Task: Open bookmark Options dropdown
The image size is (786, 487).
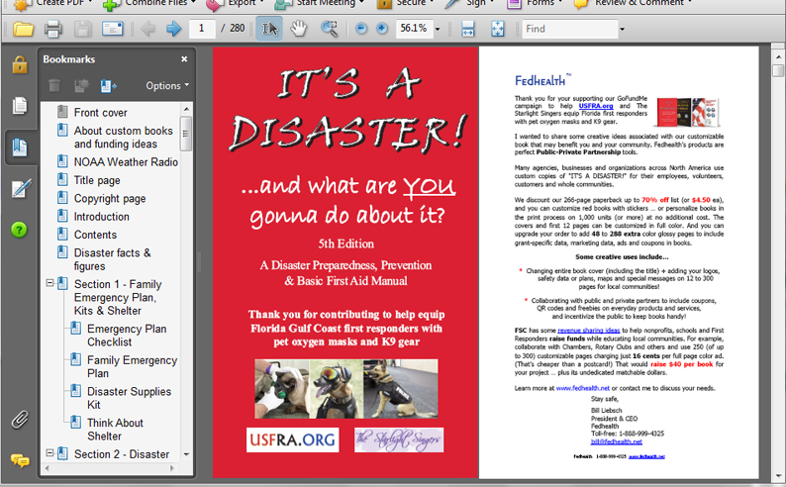Action: pos(167,86)
